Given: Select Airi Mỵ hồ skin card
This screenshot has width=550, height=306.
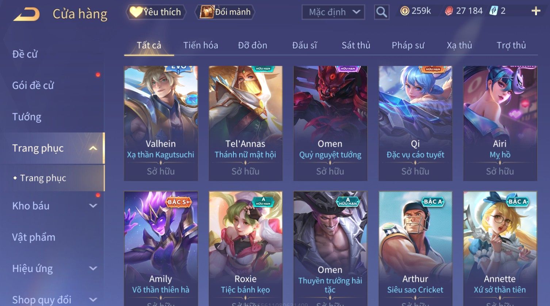Looking at the screenshot, I should (500, 123).
